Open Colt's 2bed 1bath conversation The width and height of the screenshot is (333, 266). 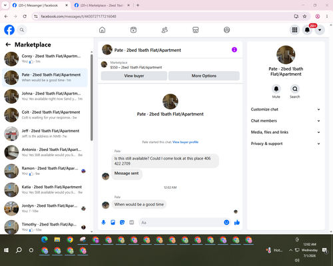coord(45,115)
